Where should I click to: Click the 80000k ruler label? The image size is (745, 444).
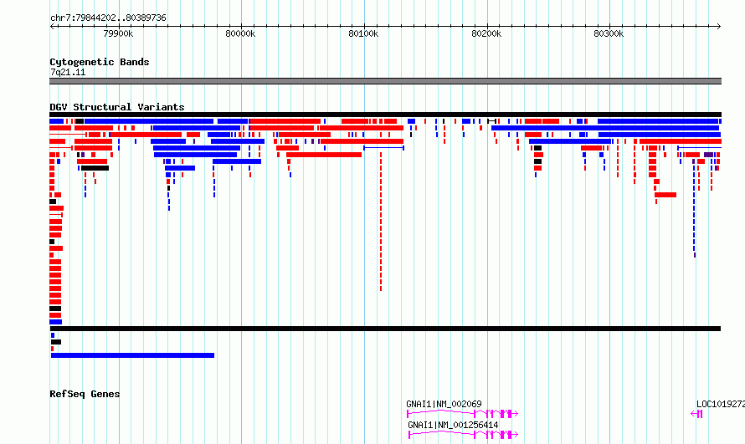click(x=240, y=33)
